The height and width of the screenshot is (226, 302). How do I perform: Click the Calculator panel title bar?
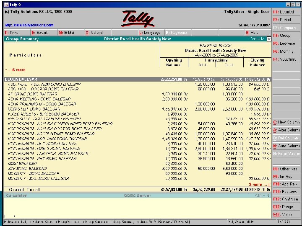pos(138,195)
